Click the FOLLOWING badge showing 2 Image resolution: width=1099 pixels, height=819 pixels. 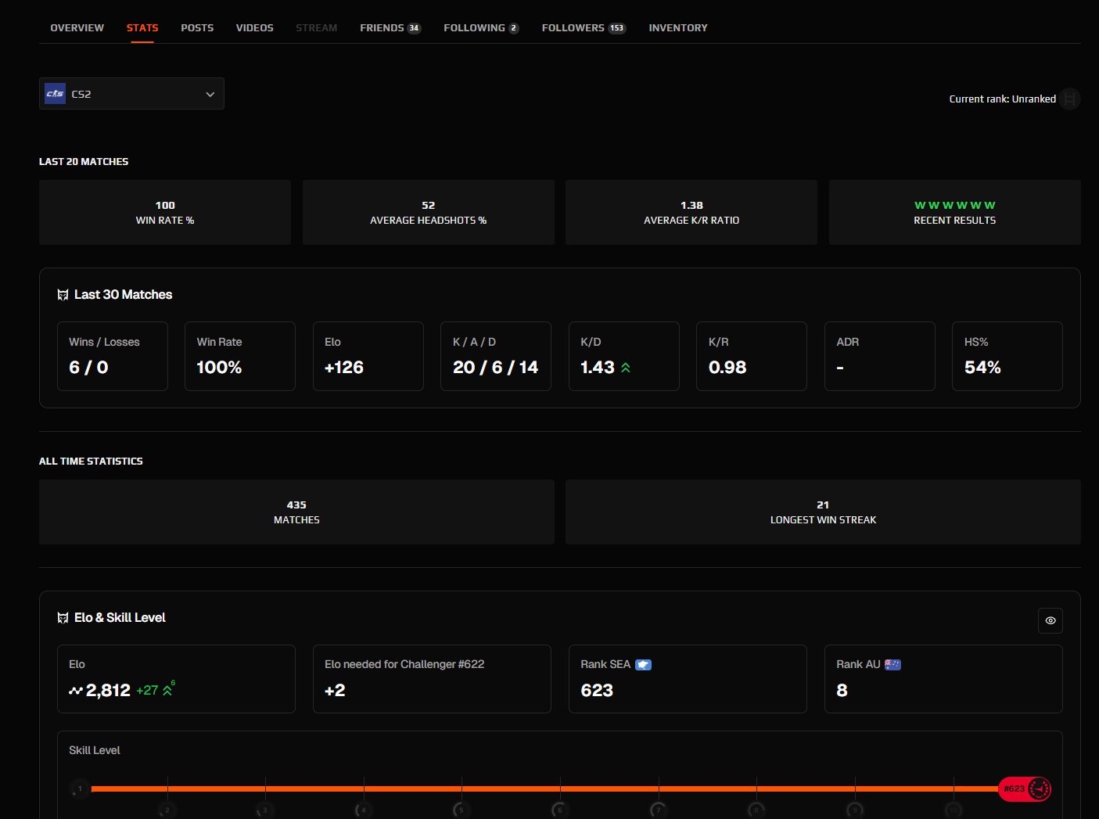[512, 27]
